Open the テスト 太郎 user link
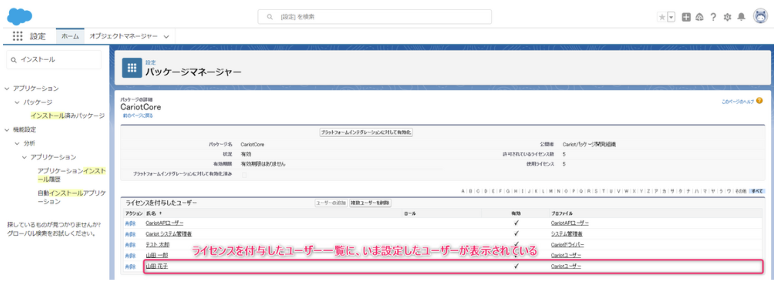This screenshot has width=775, height=281. click(x=158, y=245)
